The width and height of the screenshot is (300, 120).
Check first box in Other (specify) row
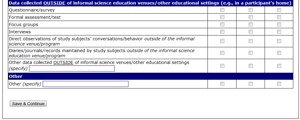click(x=222, y=84)
